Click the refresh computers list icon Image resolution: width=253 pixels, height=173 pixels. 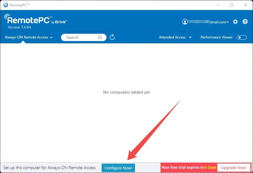tap(112, 37)
